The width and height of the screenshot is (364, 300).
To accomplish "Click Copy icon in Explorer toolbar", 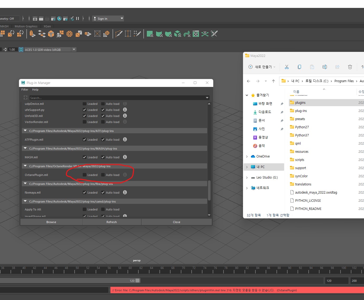I will (x=299, y=67).
